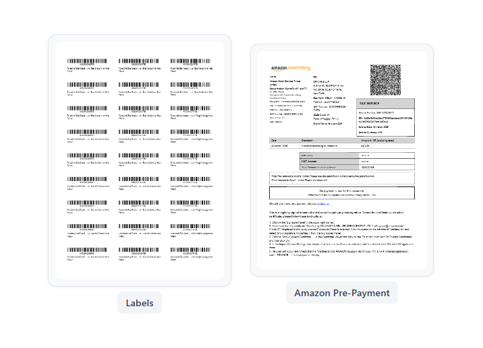Click the Labels caption button
483x348 pixels.
point(140,303)
